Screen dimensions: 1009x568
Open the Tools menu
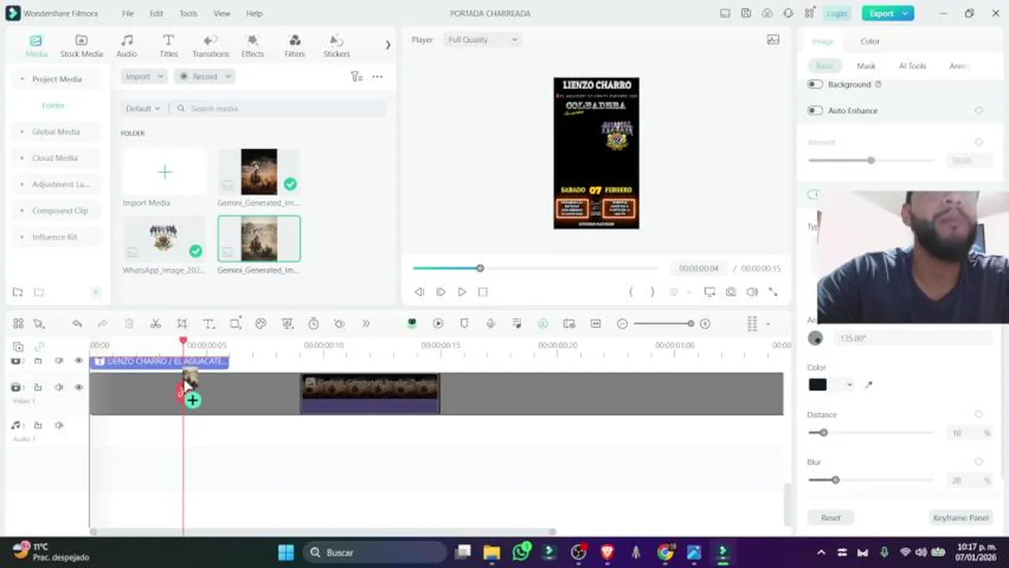coord(188,13)
